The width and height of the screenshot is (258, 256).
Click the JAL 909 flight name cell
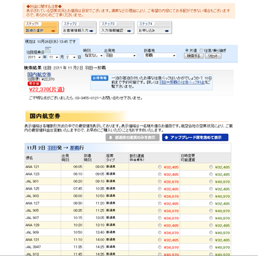pos(43,233)
